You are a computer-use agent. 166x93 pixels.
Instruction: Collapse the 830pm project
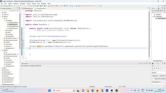pos(1,50)
